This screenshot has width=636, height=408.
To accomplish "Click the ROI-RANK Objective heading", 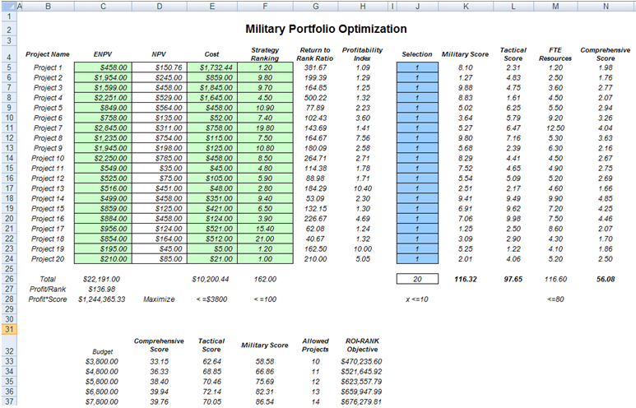I will pyautogui.click(x=362, y=345).
